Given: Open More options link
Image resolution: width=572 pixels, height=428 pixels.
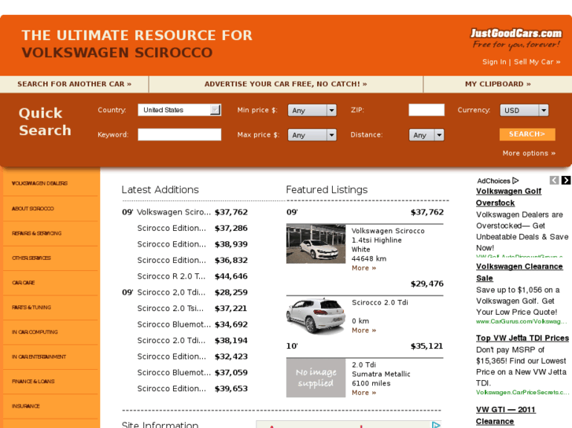Looking at the screenshot, I should coord(529,153).
